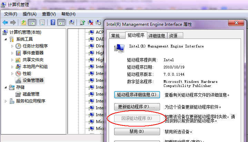This screenshot has height=142, width=248.
Task: Click the device icon beside Dire entry
Action: pyautogui.click(x=91, y=46)
